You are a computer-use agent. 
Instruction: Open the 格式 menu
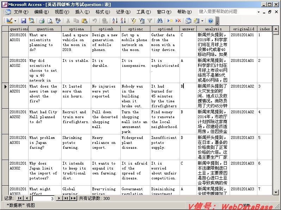pos(103,12)
